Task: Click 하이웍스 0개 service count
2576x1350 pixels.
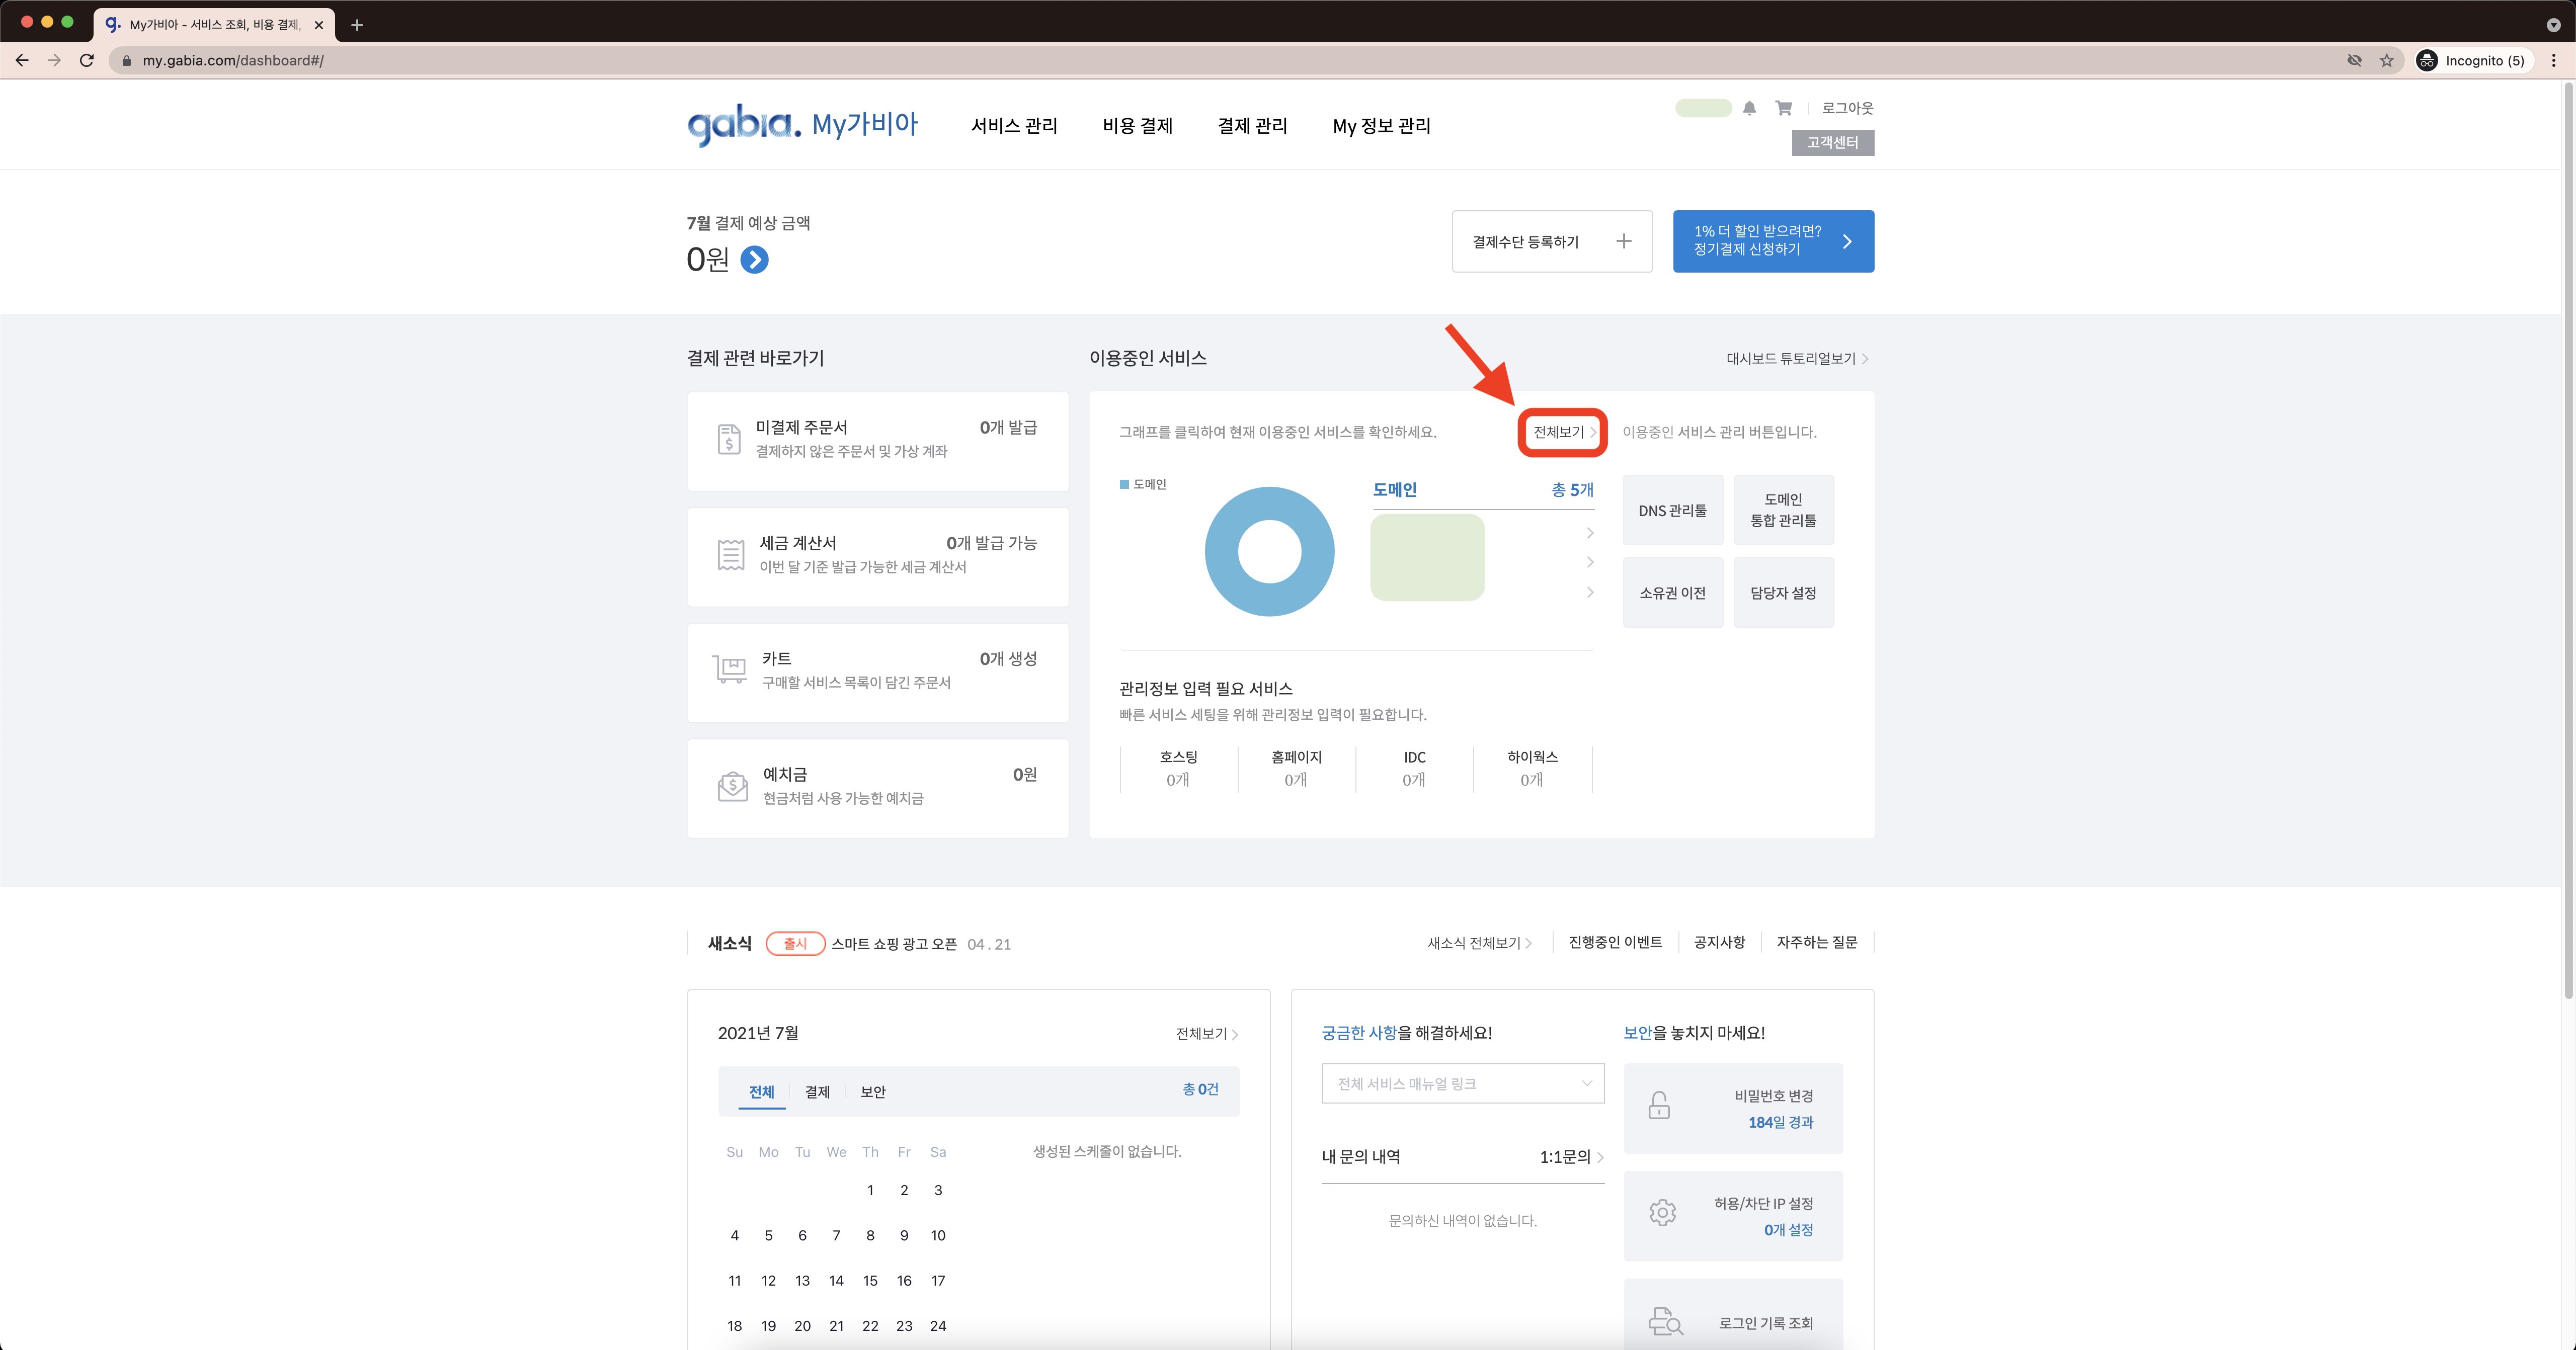Action: [1532, 768]
